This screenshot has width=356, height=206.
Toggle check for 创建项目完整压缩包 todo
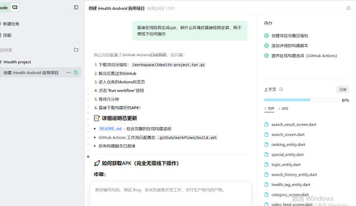pos(267,36)
